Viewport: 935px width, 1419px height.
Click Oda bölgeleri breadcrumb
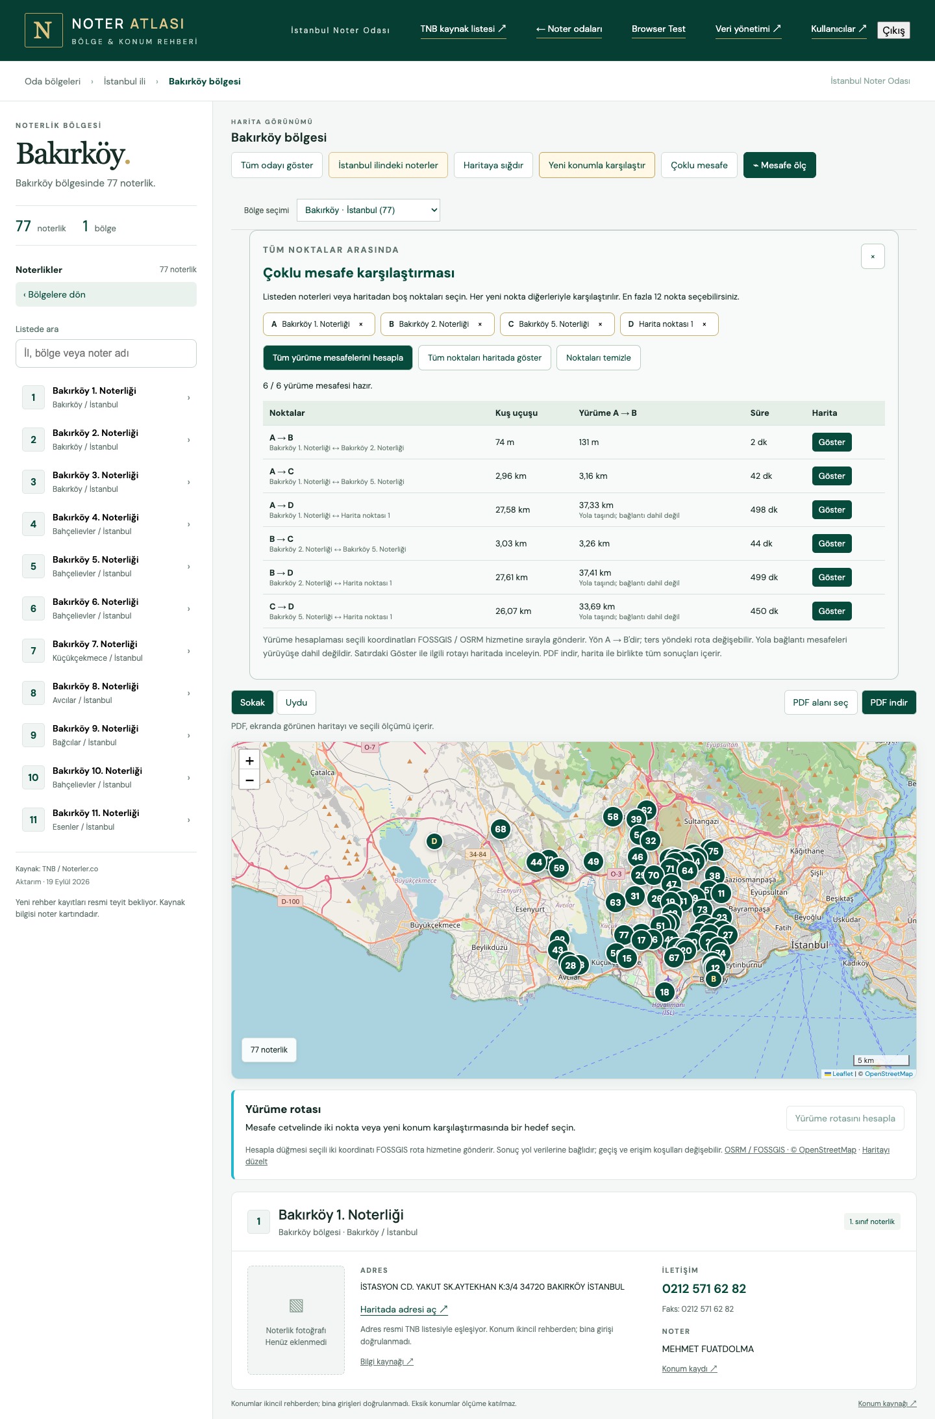pos(53,81)
